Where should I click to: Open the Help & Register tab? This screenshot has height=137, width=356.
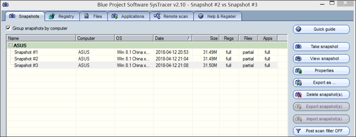[x=217, y=16]
